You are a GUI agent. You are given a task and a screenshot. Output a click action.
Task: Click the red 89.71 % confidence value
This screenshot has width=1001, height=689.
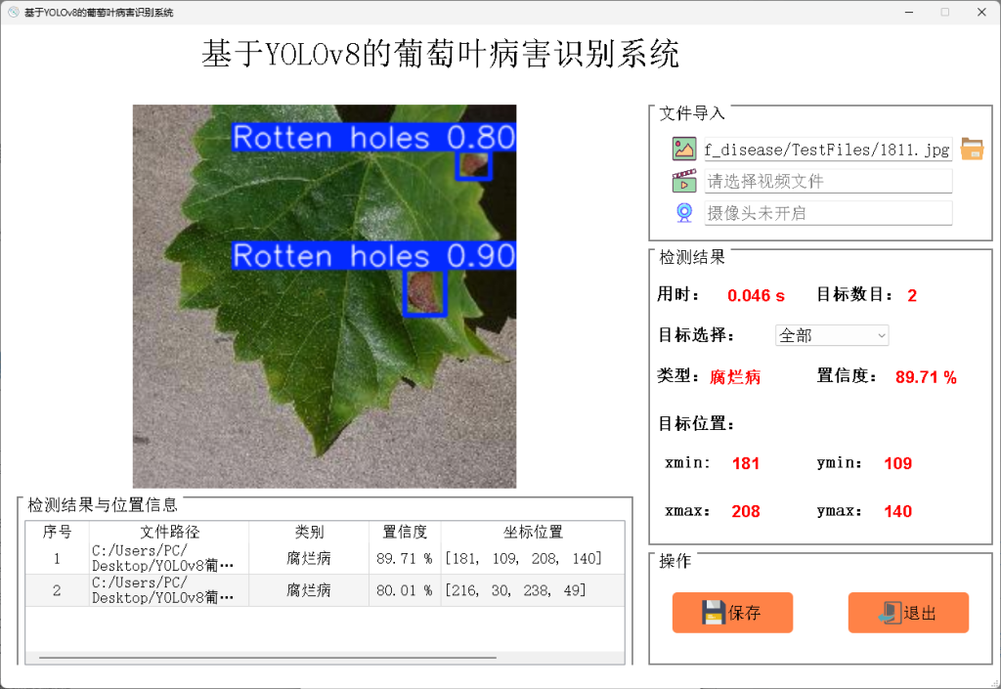[x=925, y=377]
